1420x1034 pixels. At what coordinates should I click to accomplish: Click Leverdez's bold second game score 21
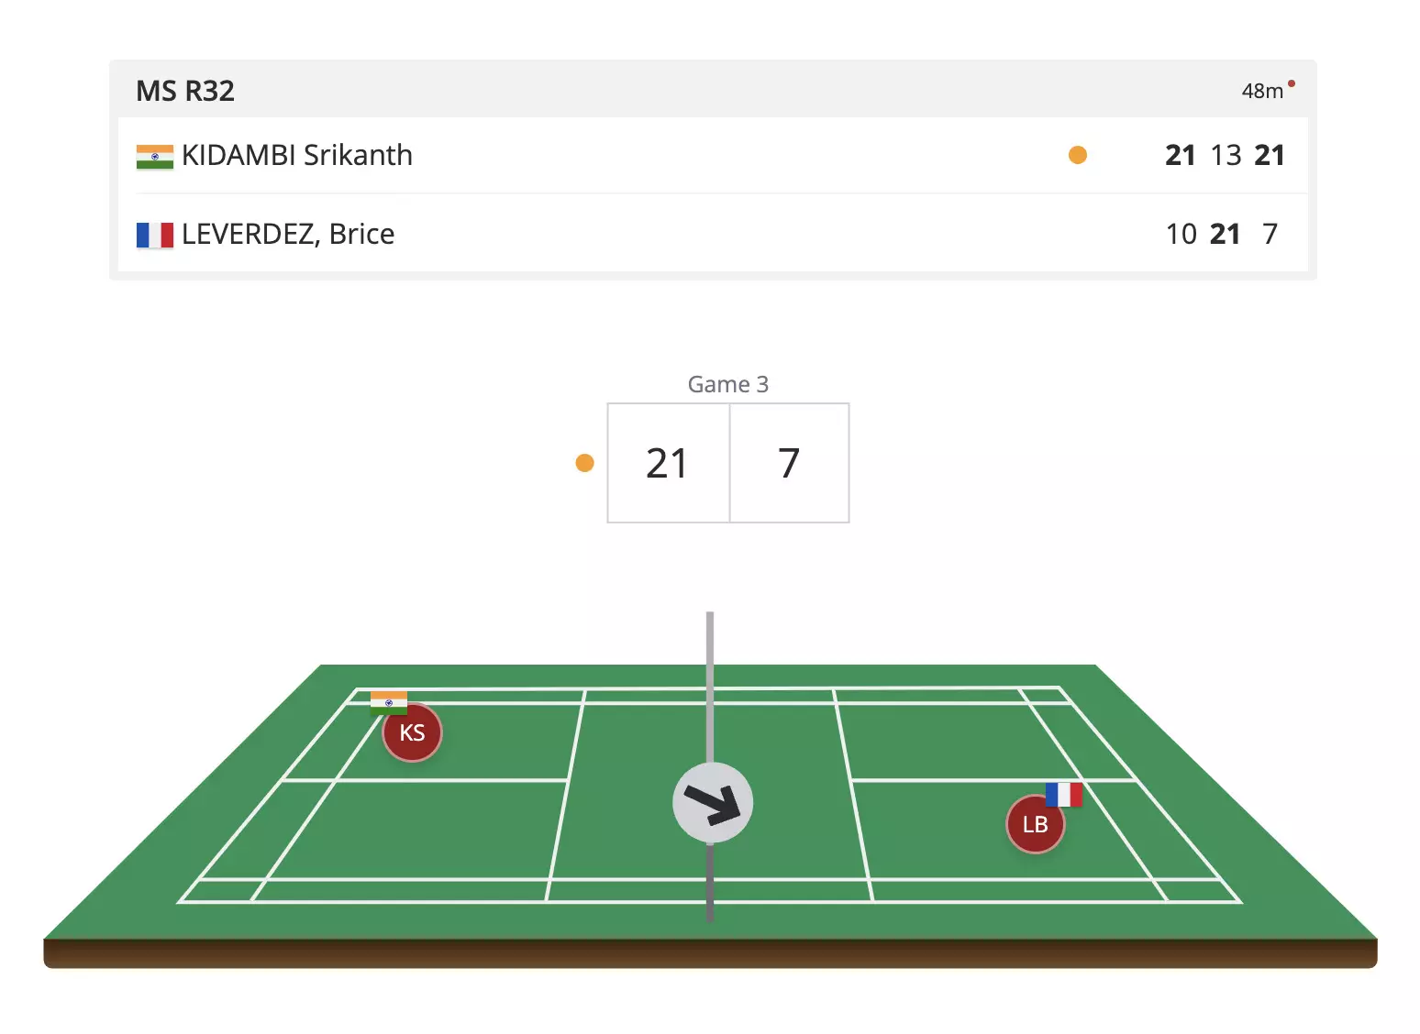[x=1226, y=235]
